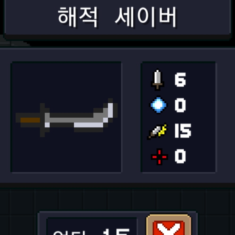Click the gap between preview and stats boxes
The image size is (235, 235).
pos(131,118)
